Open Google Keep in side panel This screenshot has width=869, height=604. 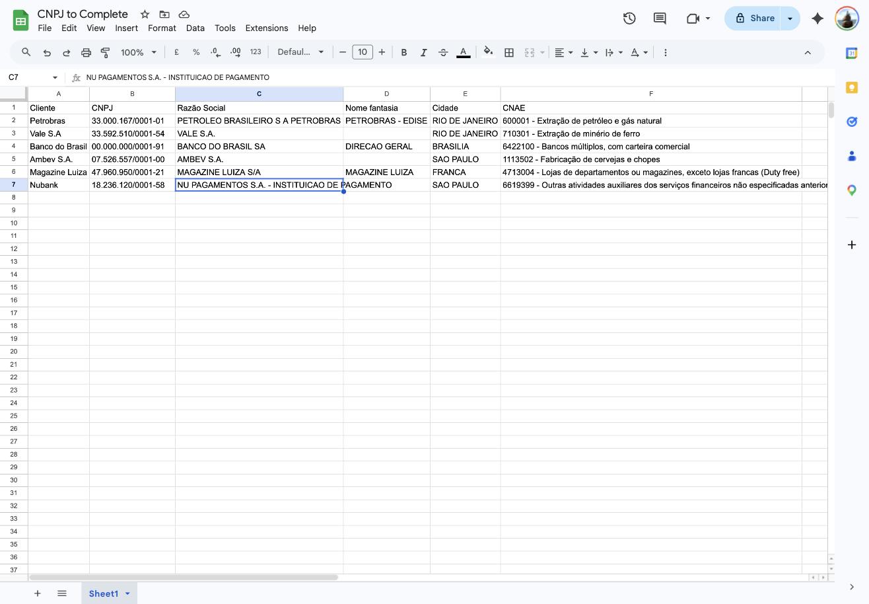[x=852, y=87]
